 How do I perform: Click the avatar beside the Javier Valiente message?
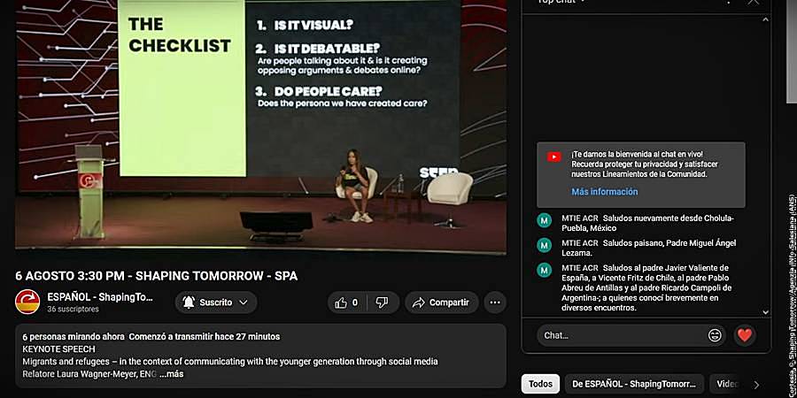pos(545,270)
